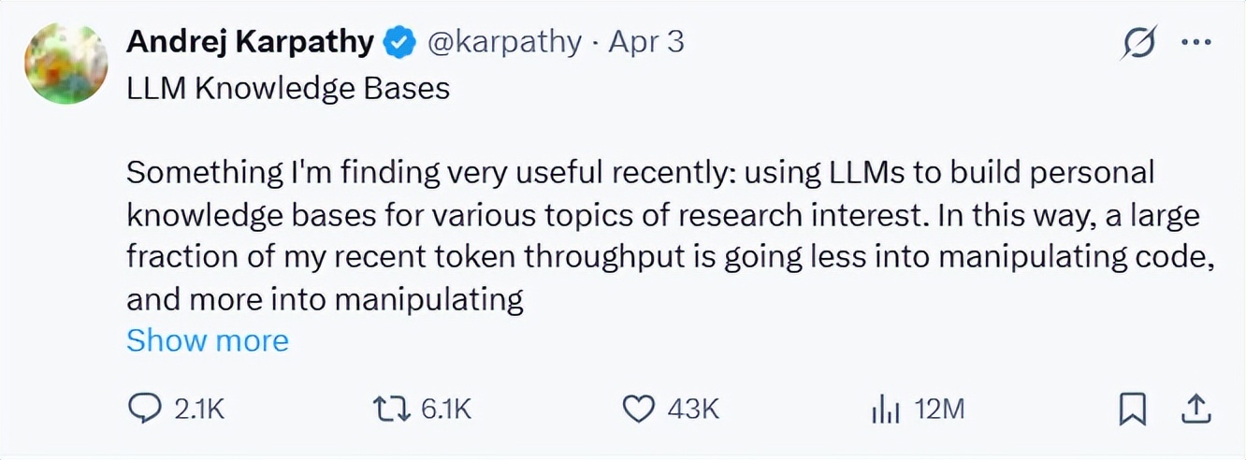This screenshot has width=1246, height=460.
Task: Expand tweet with Show more
Action: pos(207,340)
